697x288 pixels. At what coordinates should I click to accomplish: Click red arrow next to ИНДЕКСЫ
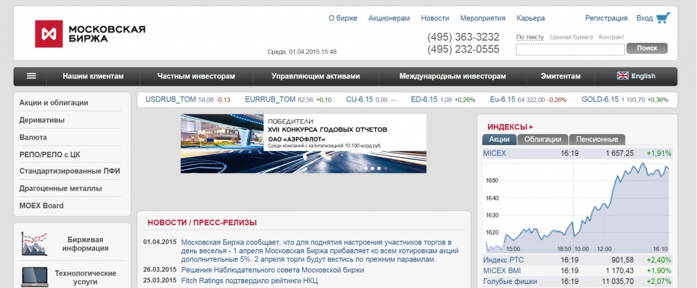point(532,127)
